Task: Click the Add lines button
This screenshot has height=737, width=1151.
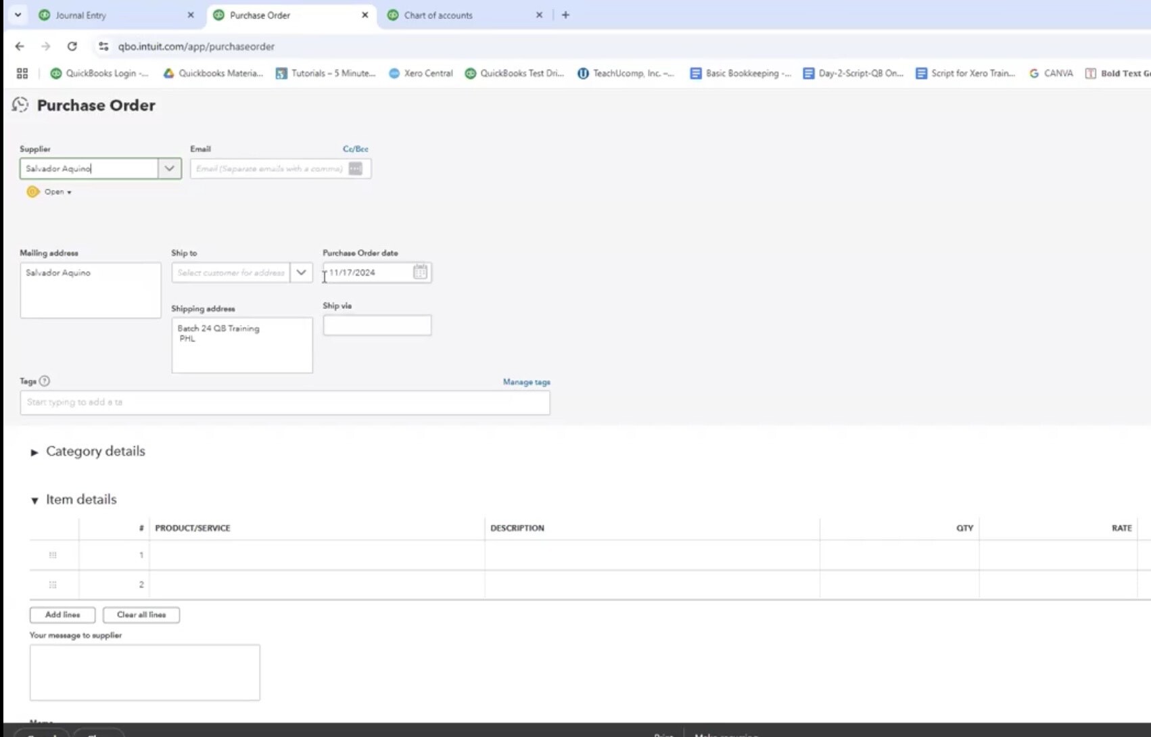Action: point(62,615)
